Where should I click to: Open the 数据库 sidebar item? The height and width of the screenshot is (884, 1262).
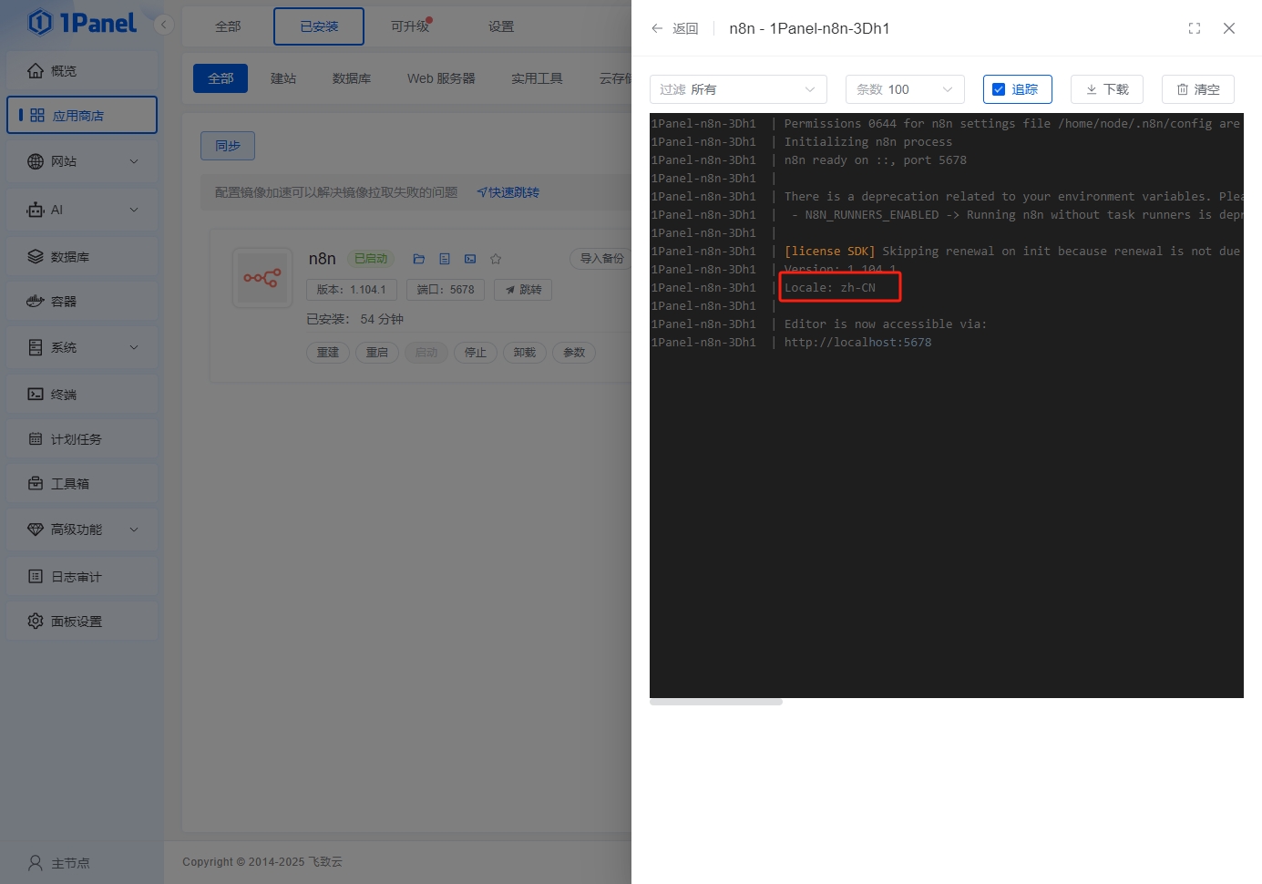tap(82, 257)
